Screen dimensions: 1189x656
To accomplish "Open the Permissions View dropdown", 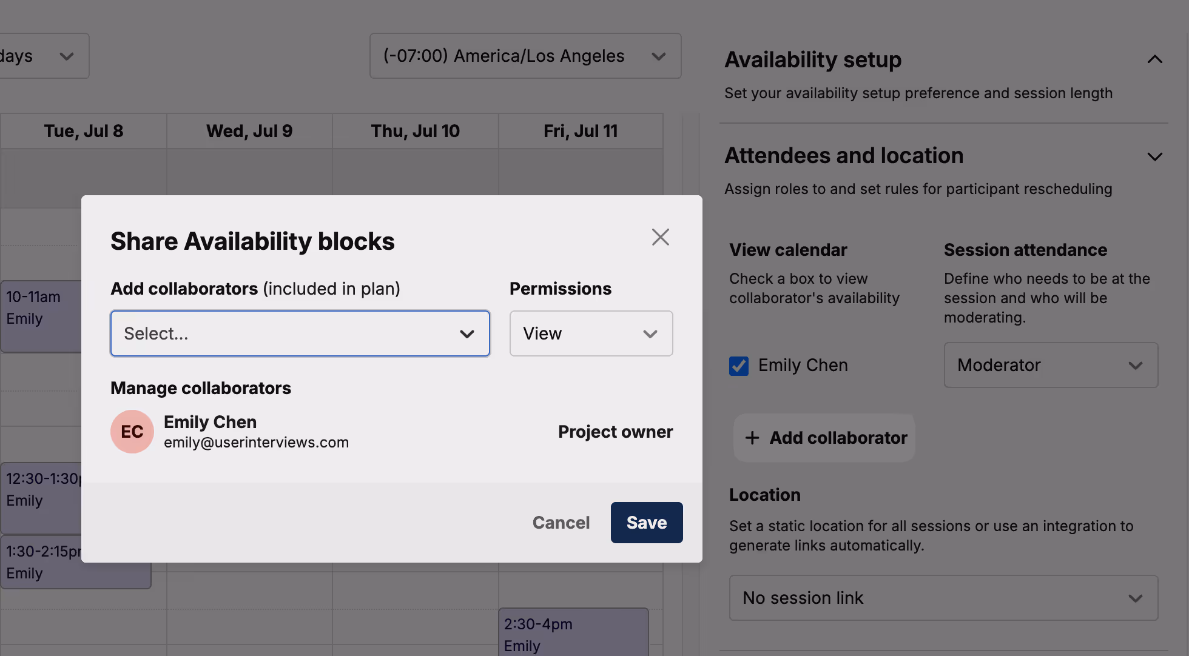I will (x=591, y=333).
